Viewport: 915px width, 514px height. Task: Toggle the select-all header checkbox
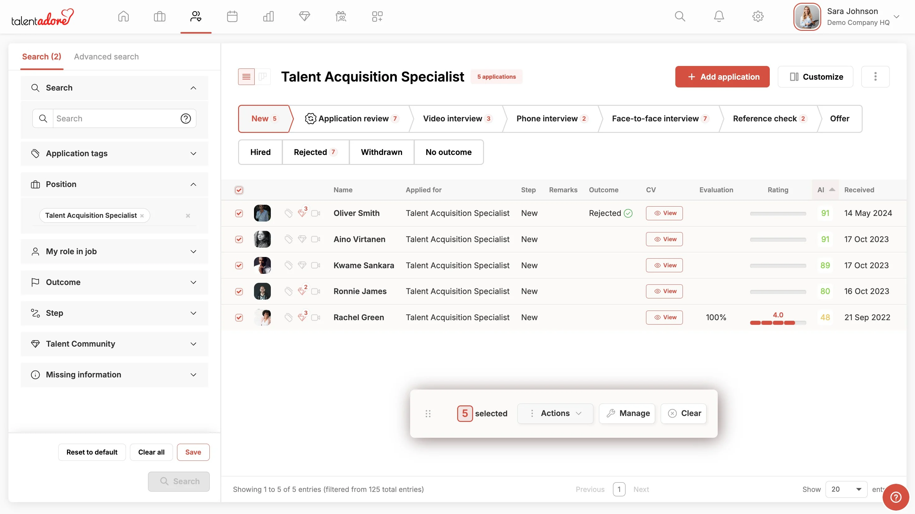(239, 190)
